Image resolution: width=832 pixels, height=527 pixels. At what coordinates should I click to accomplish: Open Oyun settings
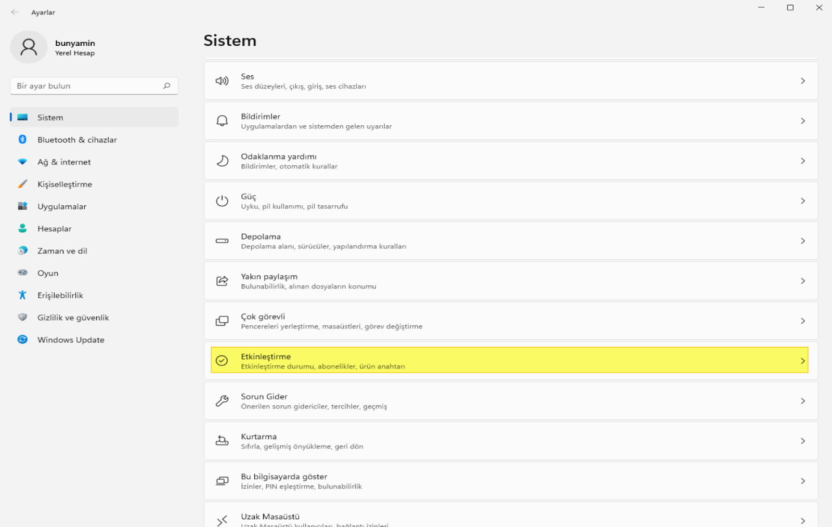[94, 273]
